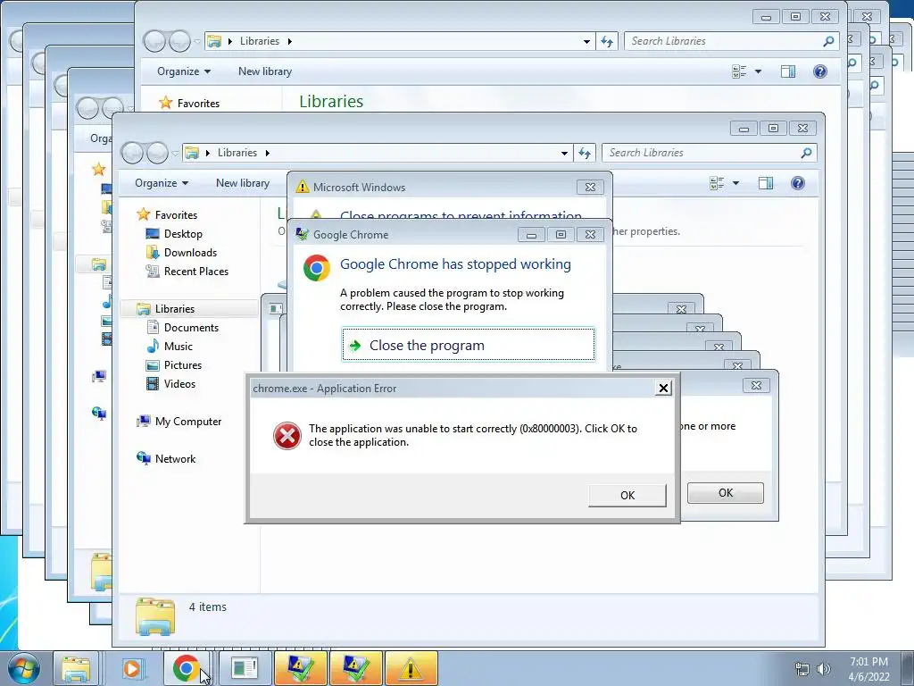Open Organize menu in the back Libraries window
914x686 pixels.
[184, 71]
